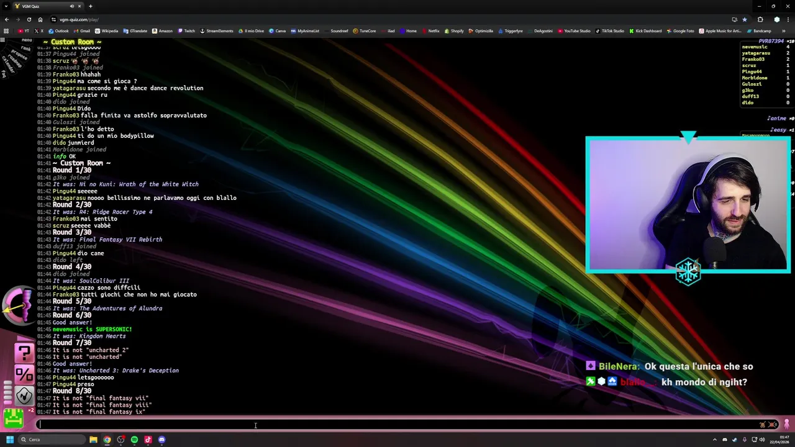Click Morbidone in the scoreboard
This screenshot has width=795, height=447.
click(x=754, y=78)
